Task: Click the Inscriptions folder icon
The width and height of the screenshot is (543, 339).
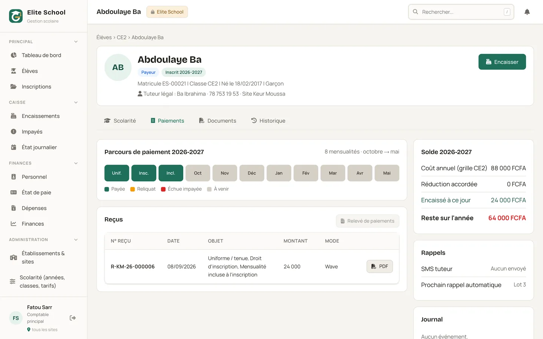Action: pyautogui.click(x=14, y=87)
